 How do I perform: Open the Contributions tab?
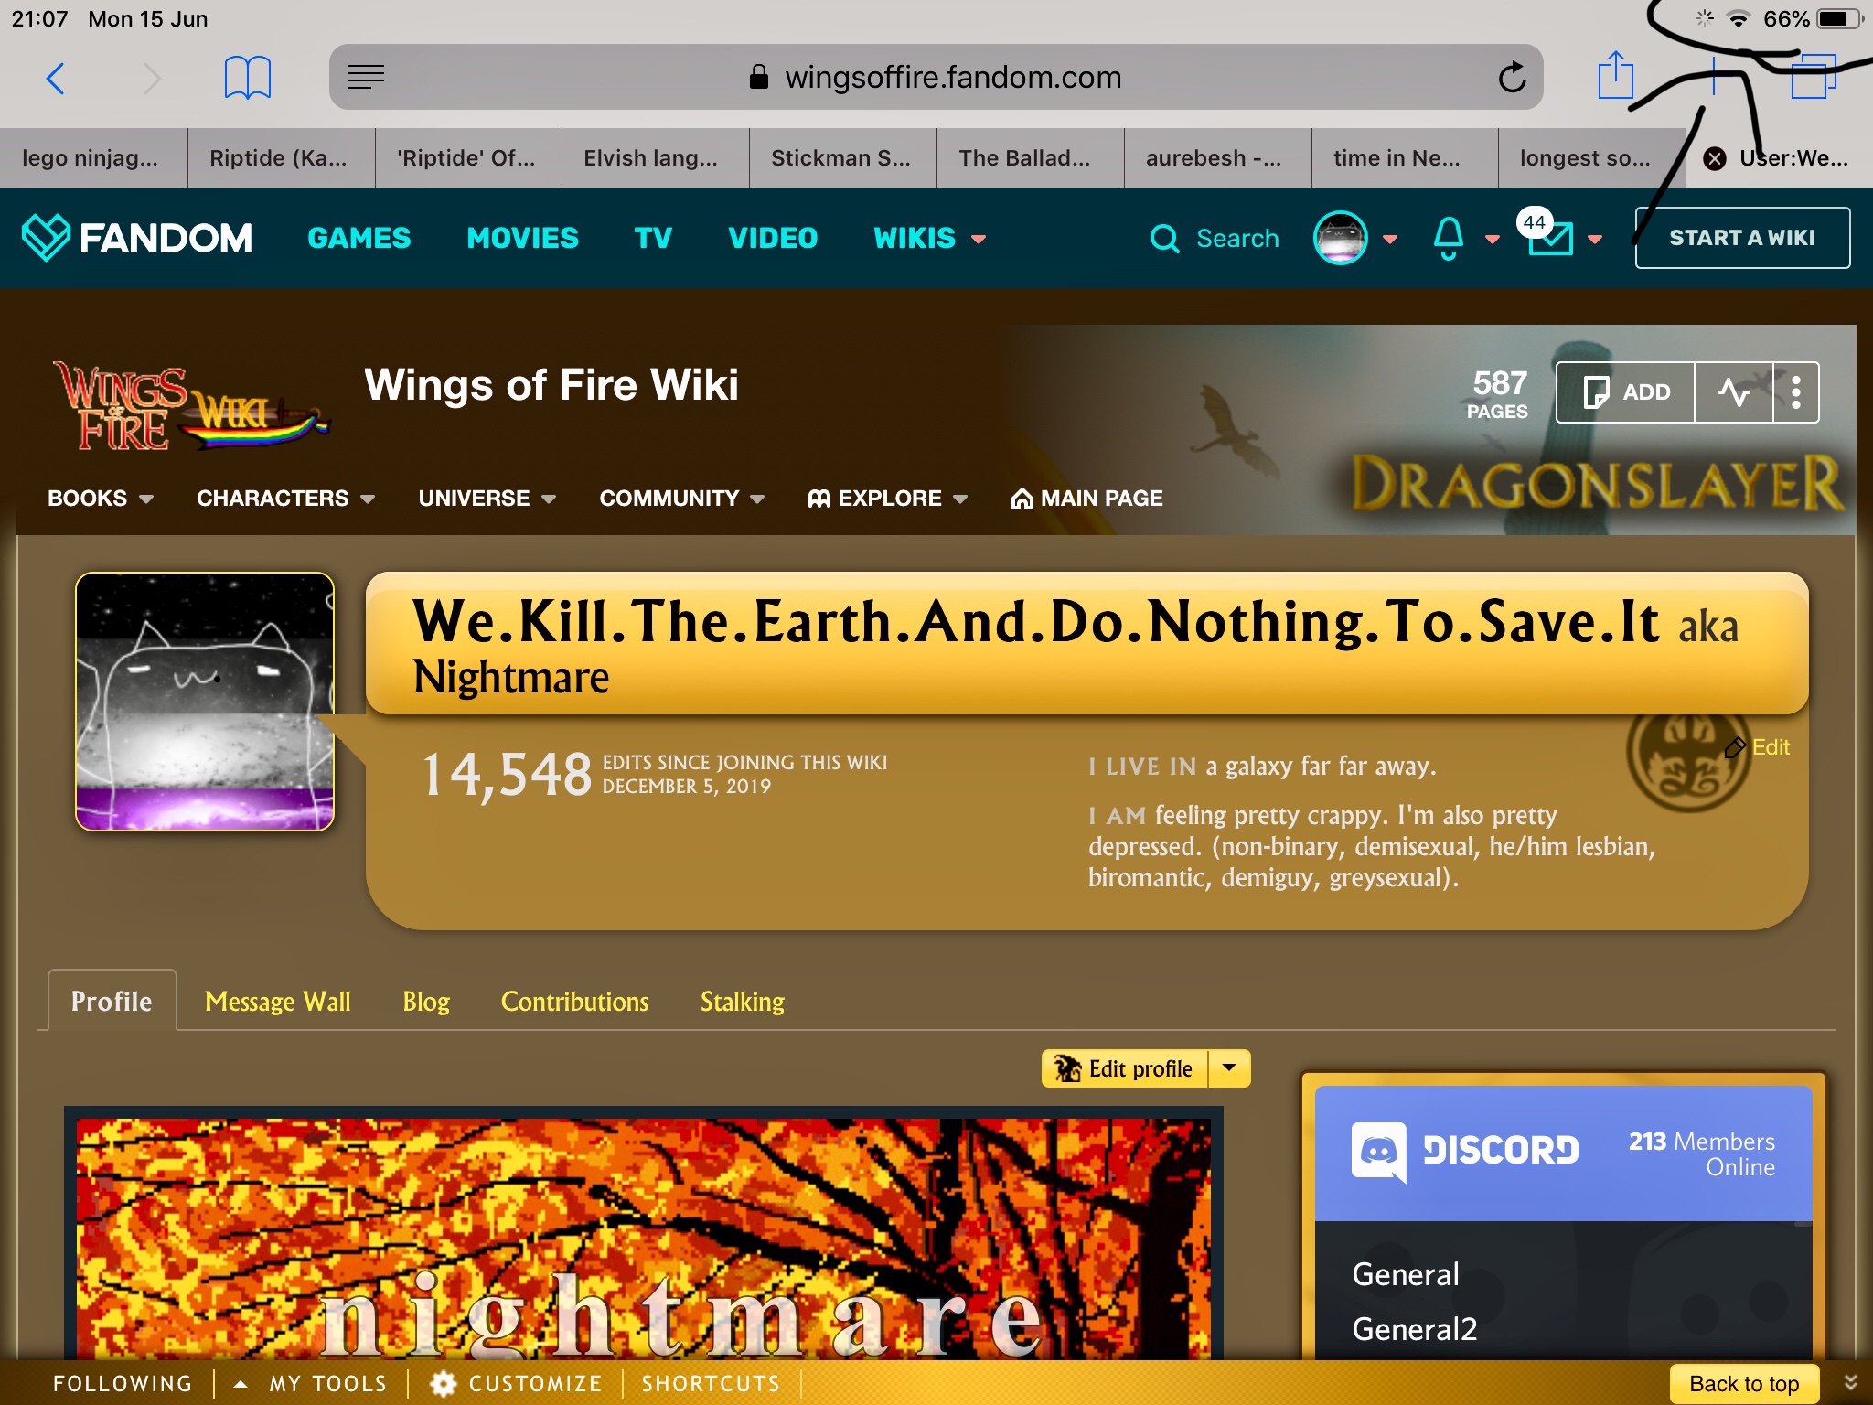click(574, 1002)
